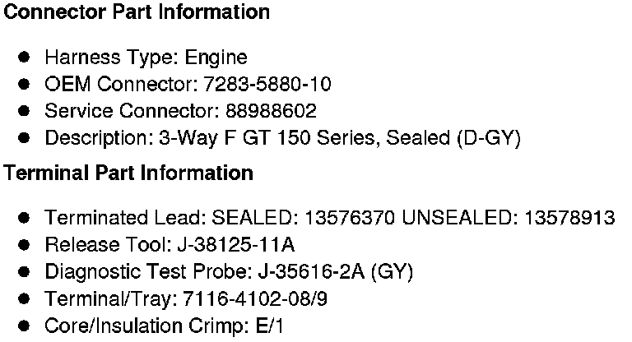The width and height of the screenshot is (632, 342).
Task: Click the SEALED lead number 13576370
Action: click(x=351, y=218)
